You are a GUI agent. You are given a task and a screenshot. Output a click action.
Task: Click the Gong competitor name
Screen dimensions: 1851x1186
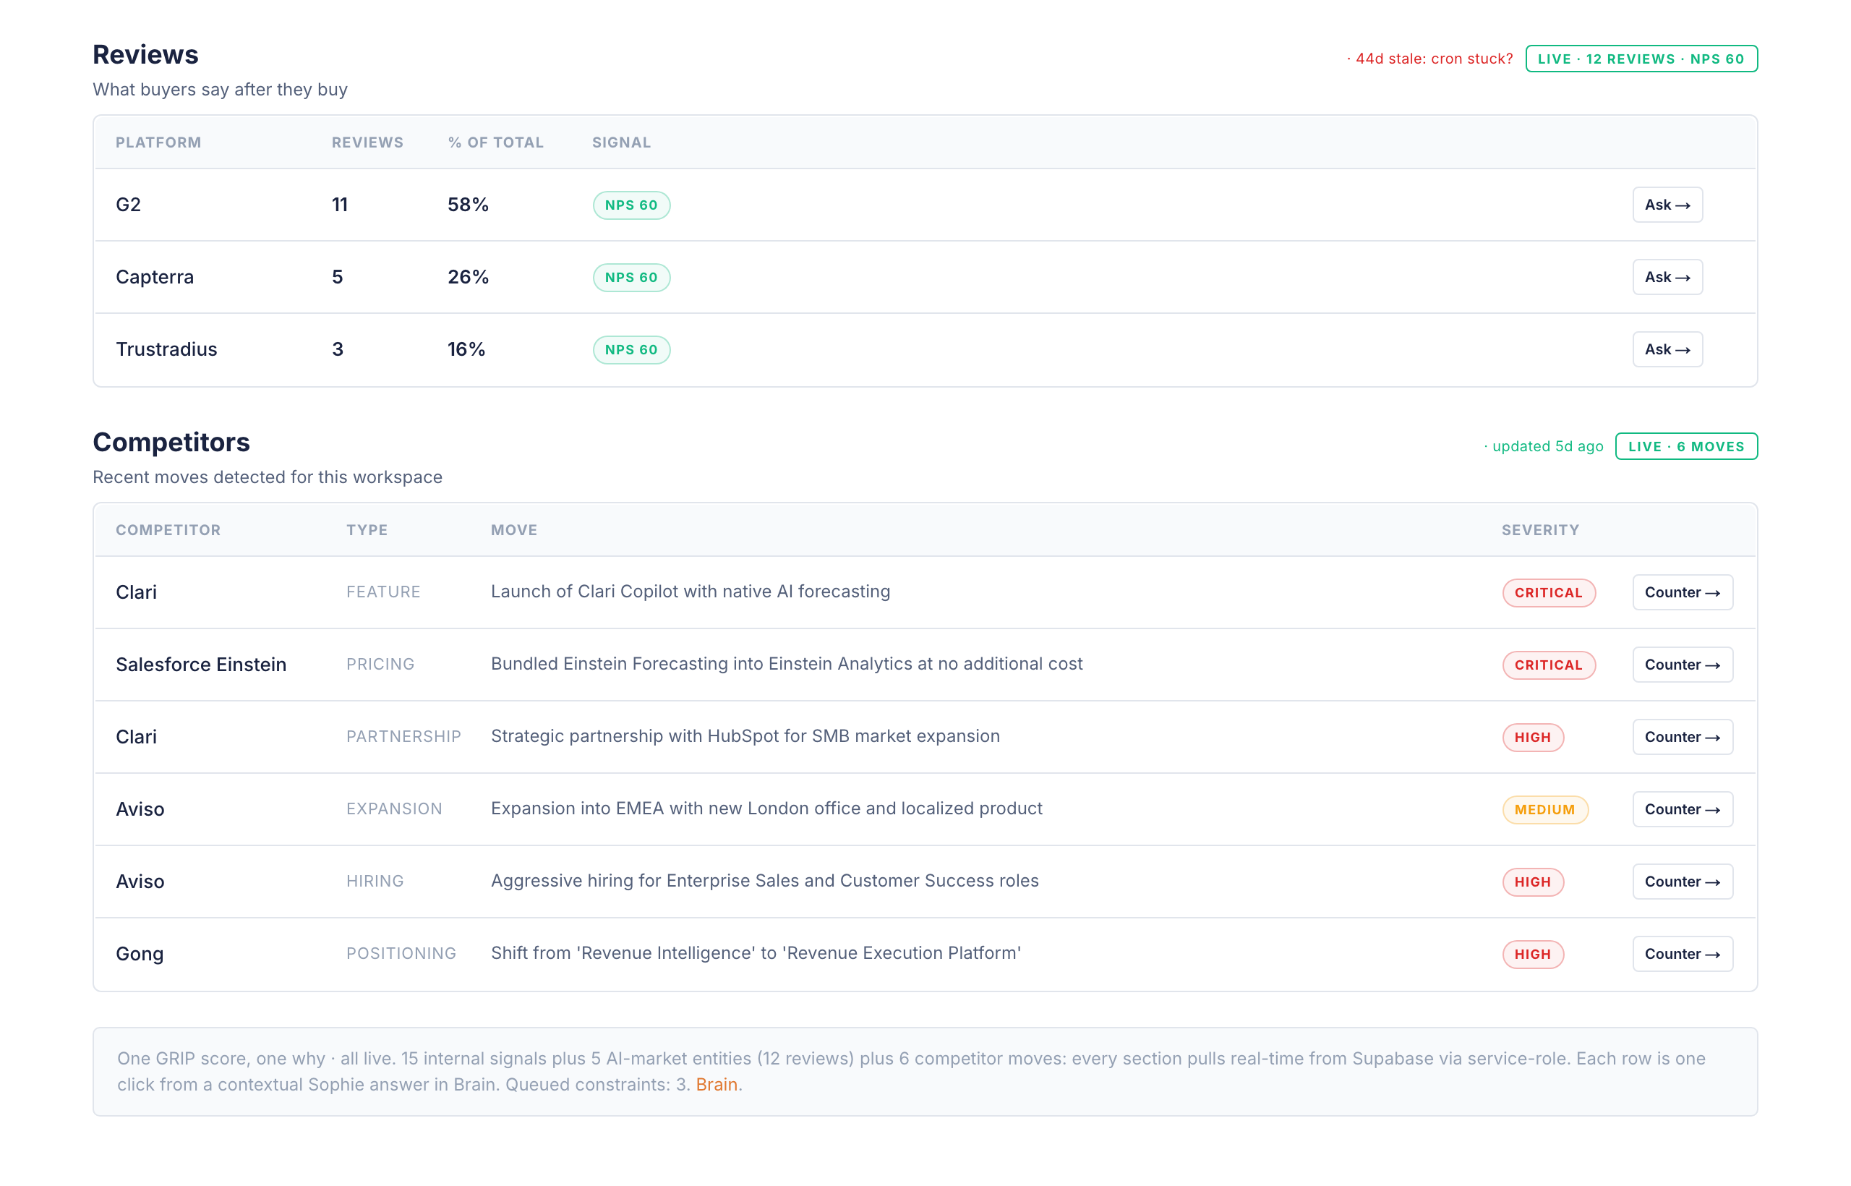point(140,955)
